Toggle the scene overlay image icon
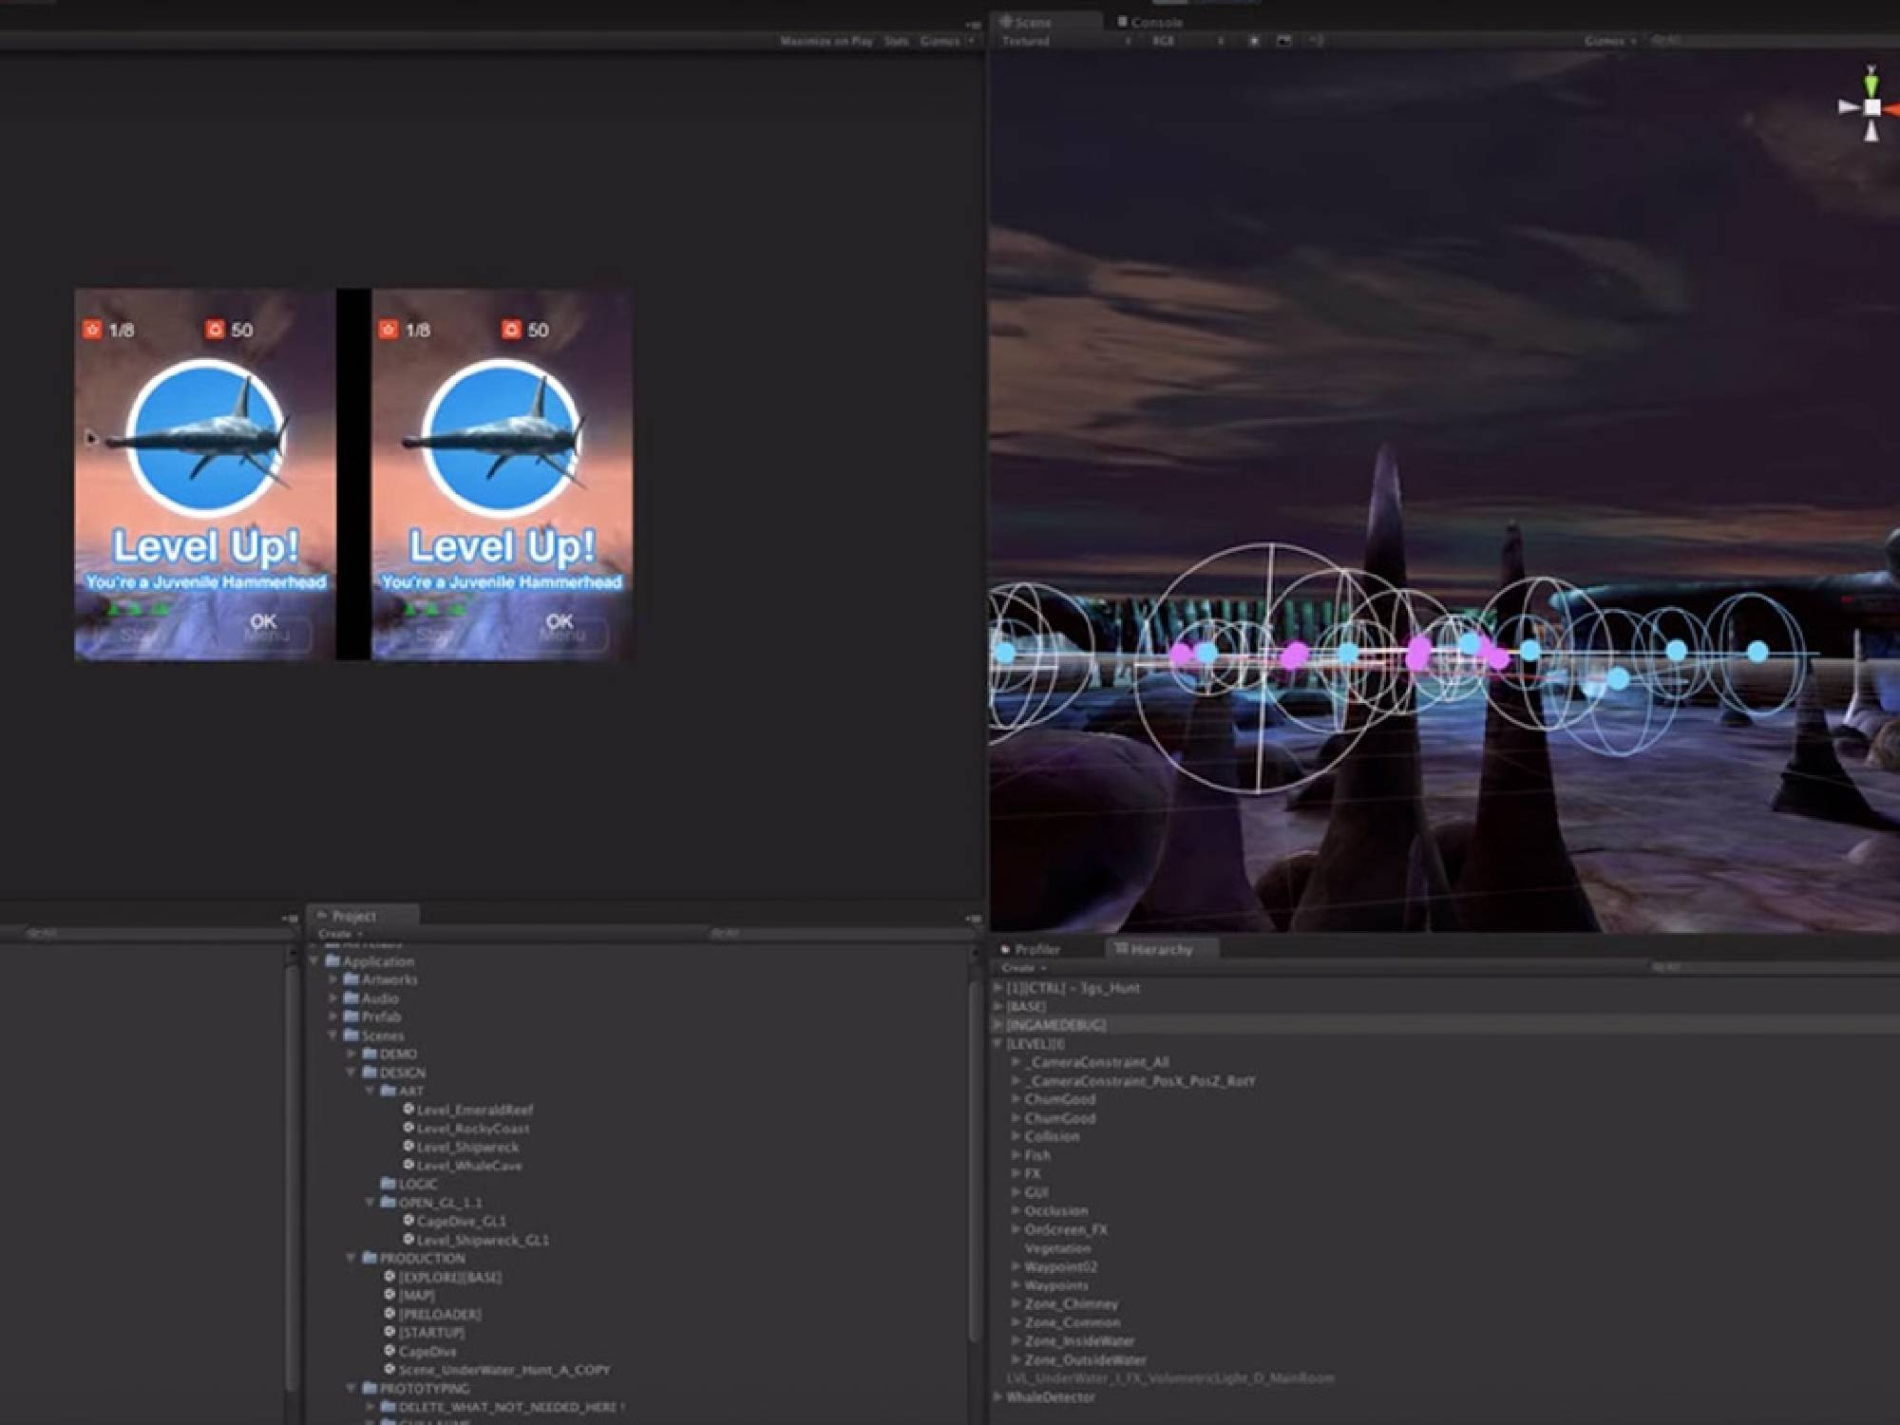 (1284, 41)
